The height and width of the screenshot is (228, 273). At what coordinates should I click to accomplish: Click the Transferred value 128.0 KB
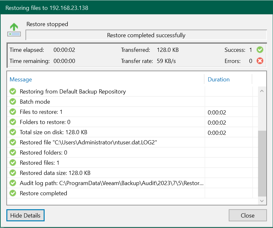(168, 50)
